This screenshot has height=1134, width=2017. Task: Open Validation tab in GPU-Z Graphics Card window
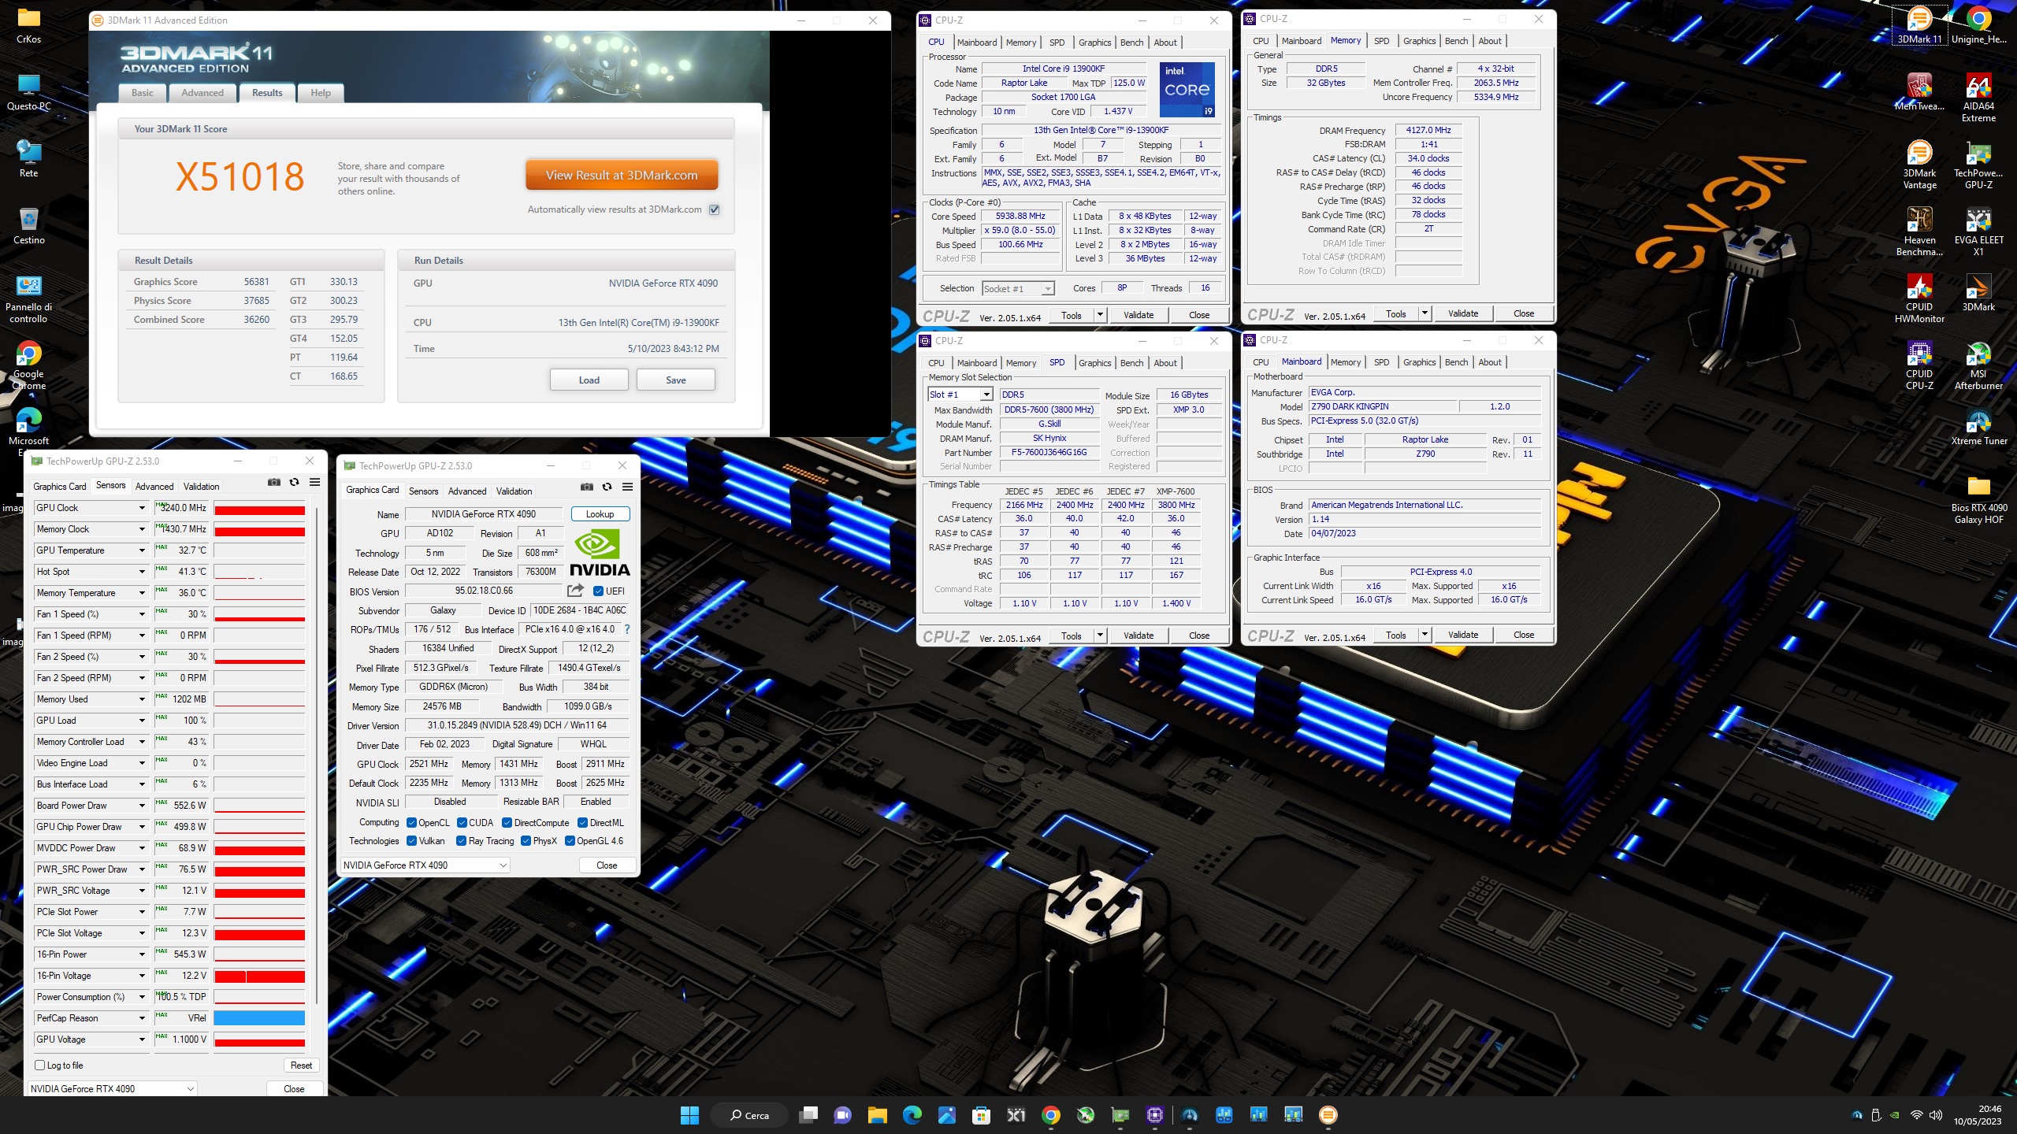point(514,491)
